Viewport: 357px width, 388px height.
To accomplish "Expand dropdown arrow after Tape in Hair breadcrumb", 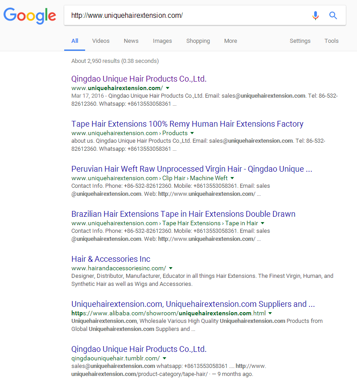I will tap(263, 223).
